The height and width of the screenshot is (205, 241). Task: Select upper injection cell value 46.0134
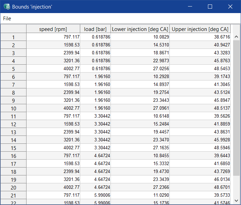200,180
